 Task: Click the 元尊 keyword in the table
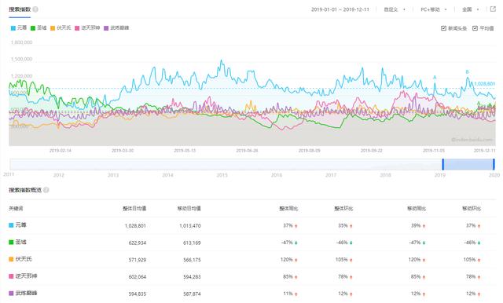[x=21, y=225]
